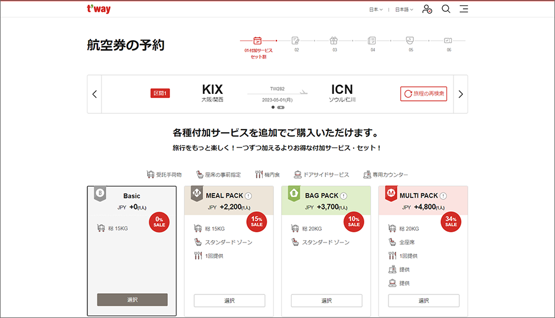Select the Basic plan 選択 button
555x318 pixels.
tap(132, 300)
